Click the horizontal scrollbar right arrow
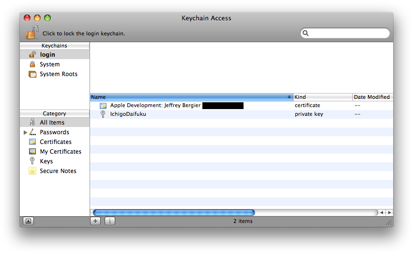The height and width of the screenshot is (254, 413). (x=389, y=212)
